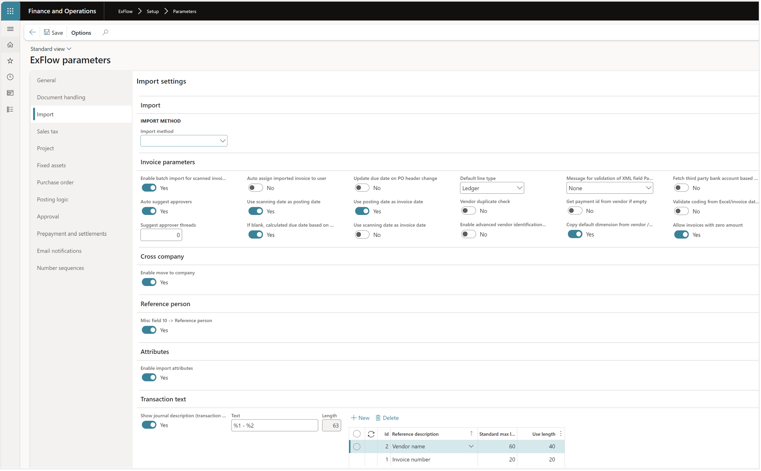Open the Posting logic tab
Image resolution: width=761 pixels, height=471 pixels.
52,200
